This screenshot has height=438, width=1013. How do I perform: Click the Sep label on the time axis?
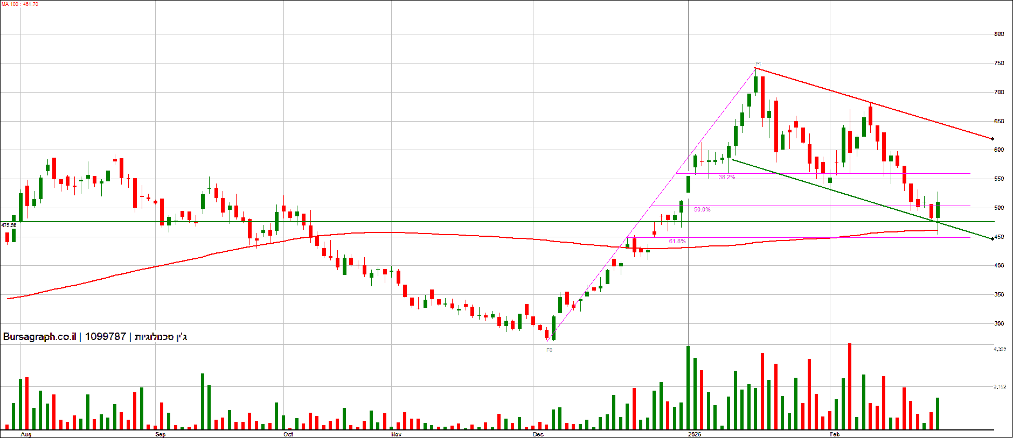[x=160, y=434]
